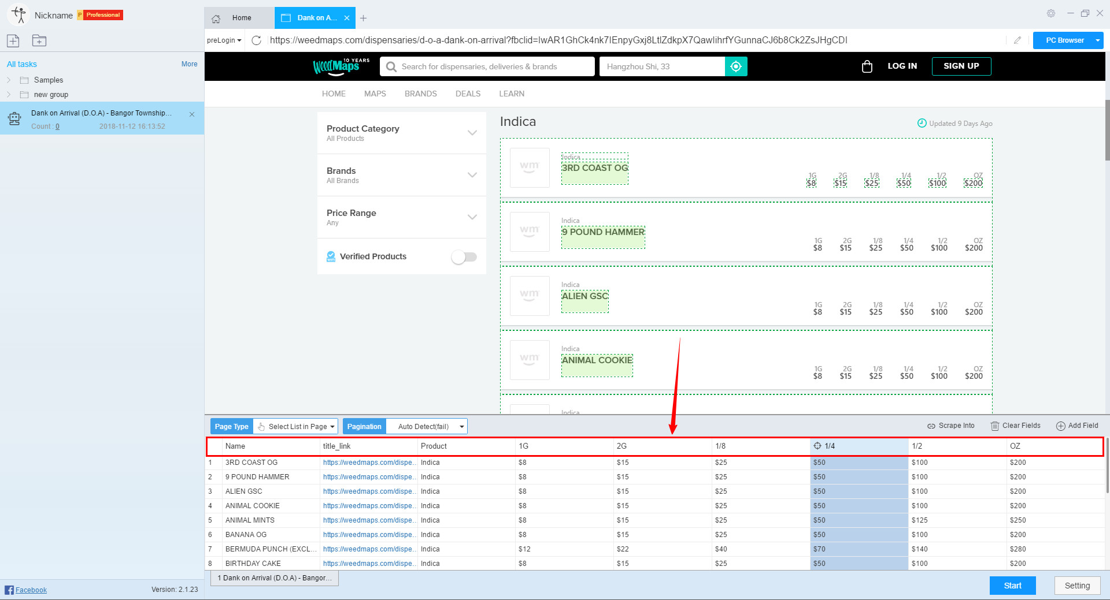Click the search magnifier icon
This screenshot has width=1110, height=600.
(391, 67)
